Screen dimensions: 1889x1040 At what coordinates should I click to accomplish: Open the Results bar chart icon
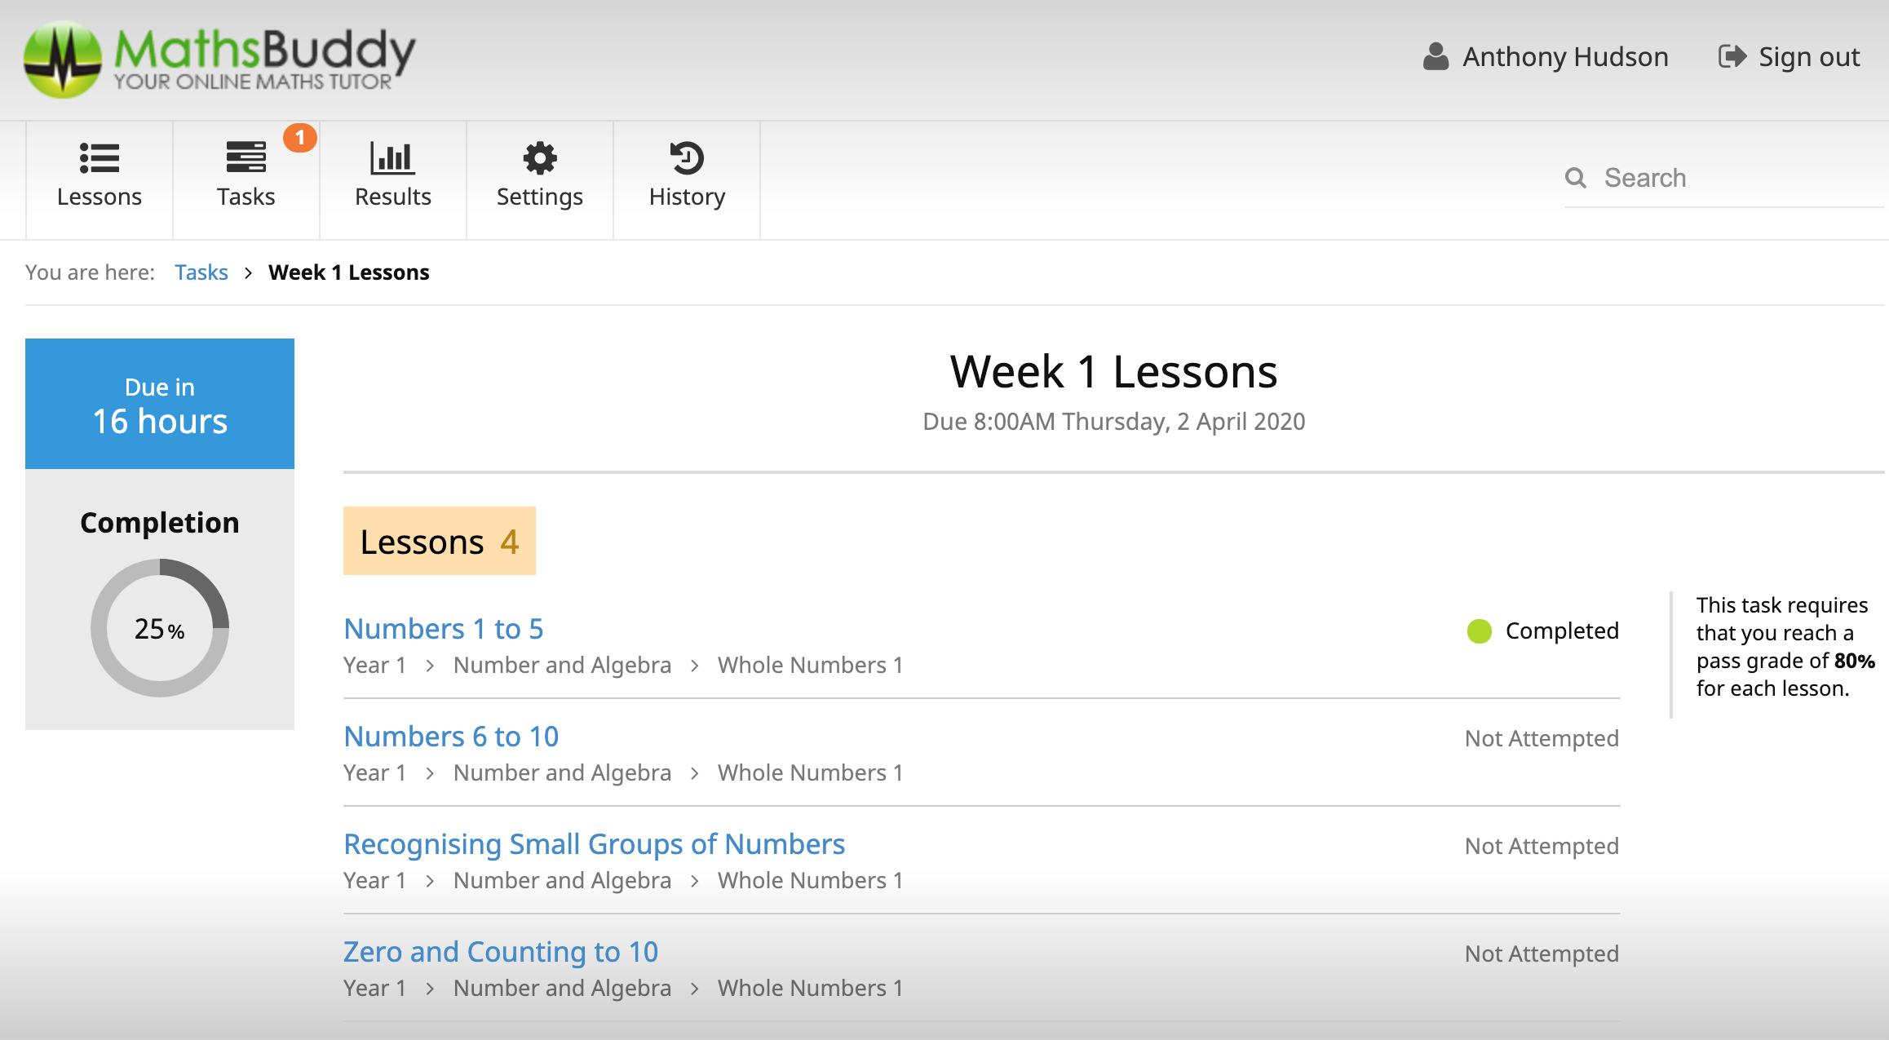(x=392, y=158)
